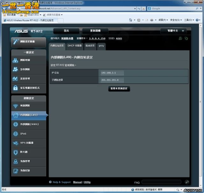Open the Network Map sidebar icon
Viewport: 204px width, 193px height.
[15, 60]
